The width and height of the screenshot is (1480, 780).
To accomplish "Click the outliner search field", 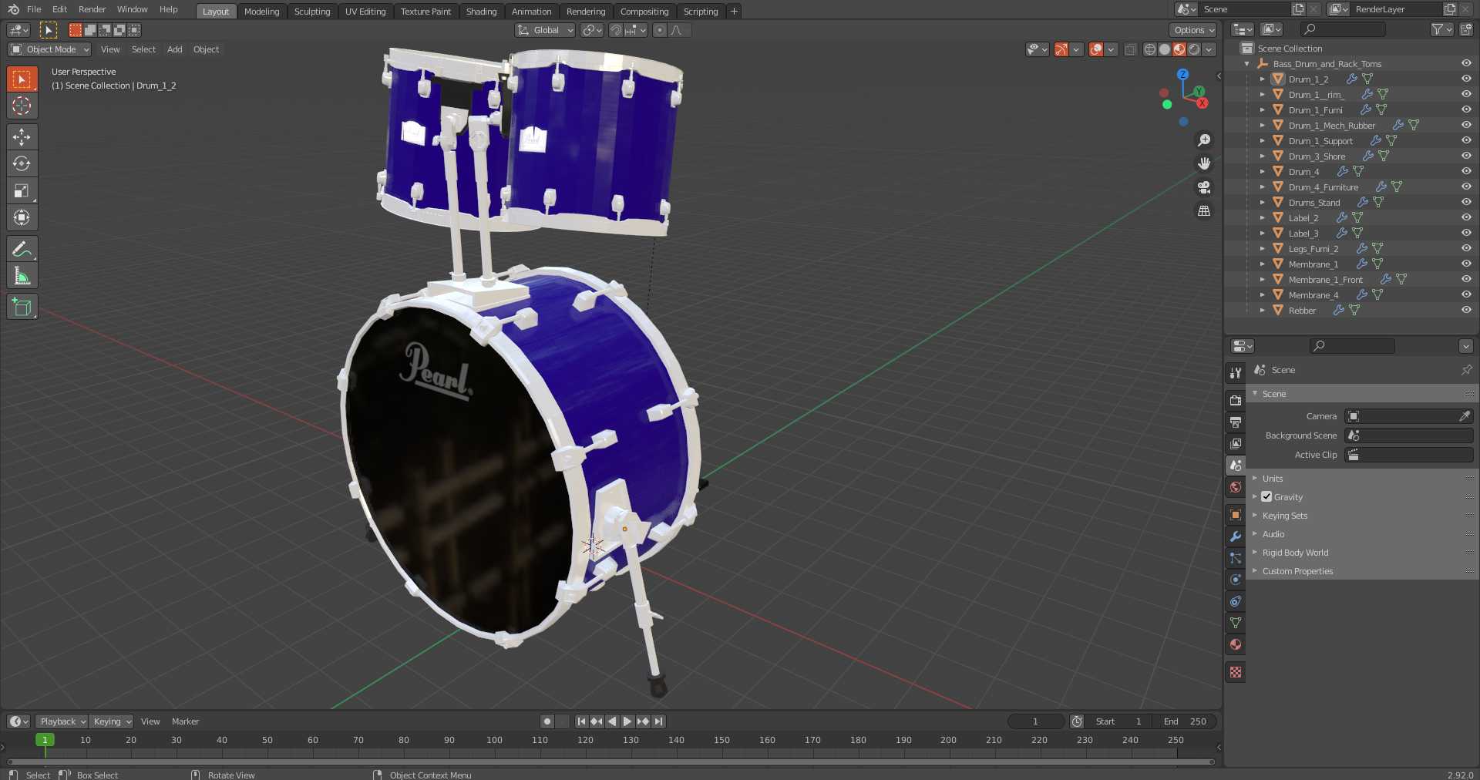I will click(1343, 29).
